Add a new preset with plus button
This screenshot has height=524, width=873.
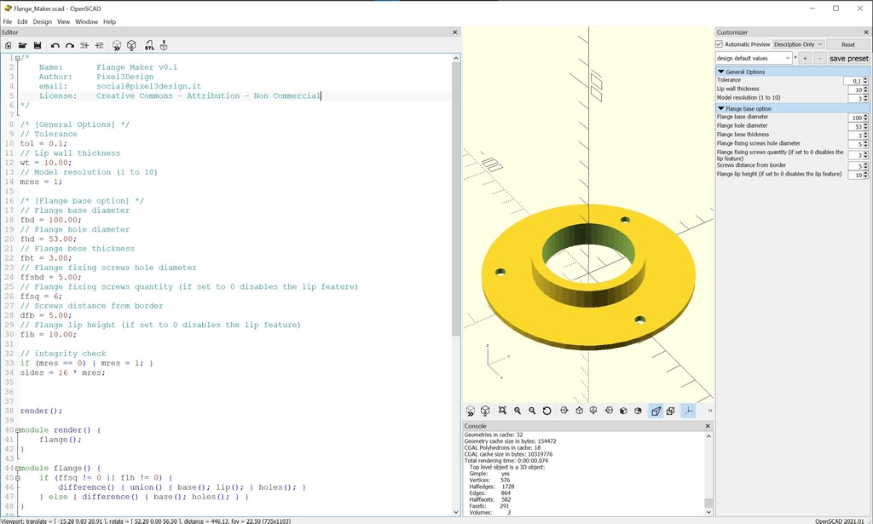[805, 58]
